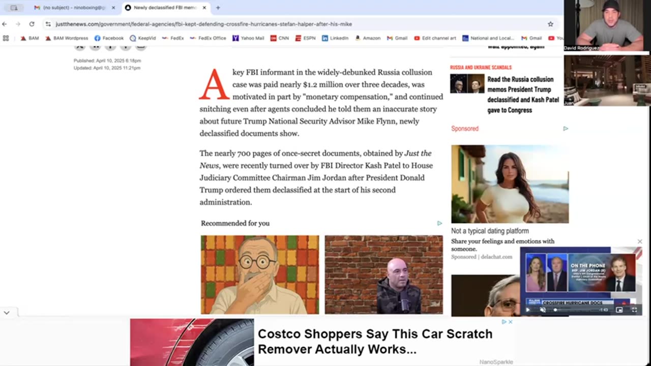The image size is (651, 366).
Task: Open the KeepVid bookmark
Action: pos(143,38)
